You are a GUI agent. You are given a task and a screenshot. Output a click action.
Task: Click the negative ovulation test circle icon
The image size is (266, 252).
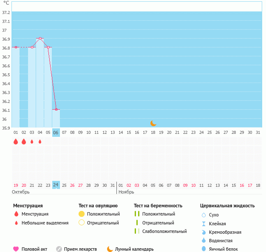(x=82, y=222)
